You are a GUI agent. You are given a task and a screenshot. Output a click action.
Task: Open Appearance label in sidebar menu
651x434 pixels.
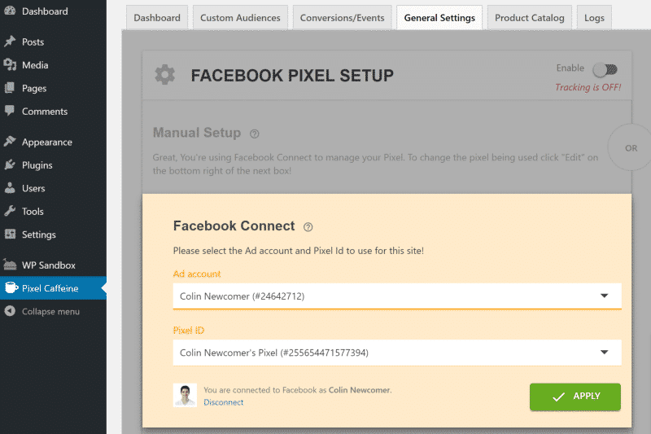(47, 142)
